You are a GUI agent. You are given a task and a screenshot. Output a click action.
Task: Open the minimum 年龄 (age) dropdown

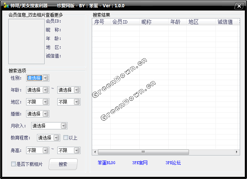[38, 90]
